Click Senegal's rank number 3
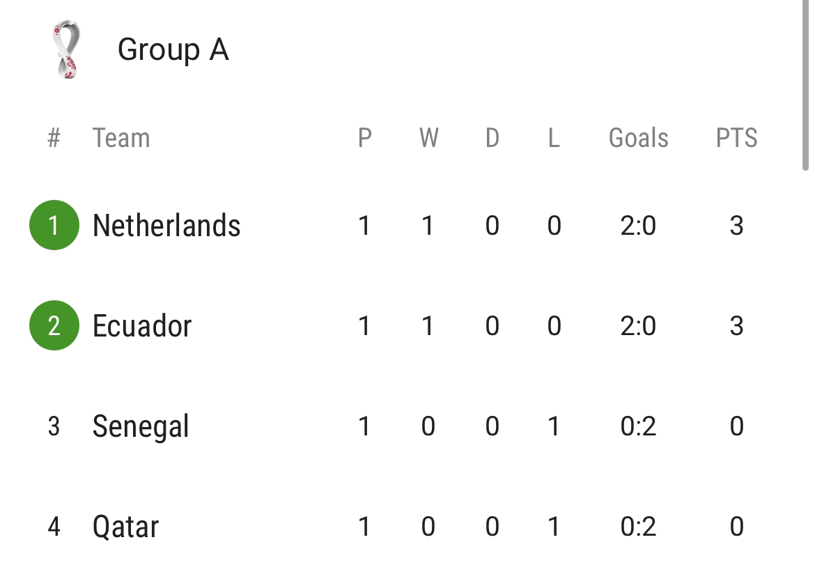The width and height of the screenshot is (815, 565). (54, 426)
